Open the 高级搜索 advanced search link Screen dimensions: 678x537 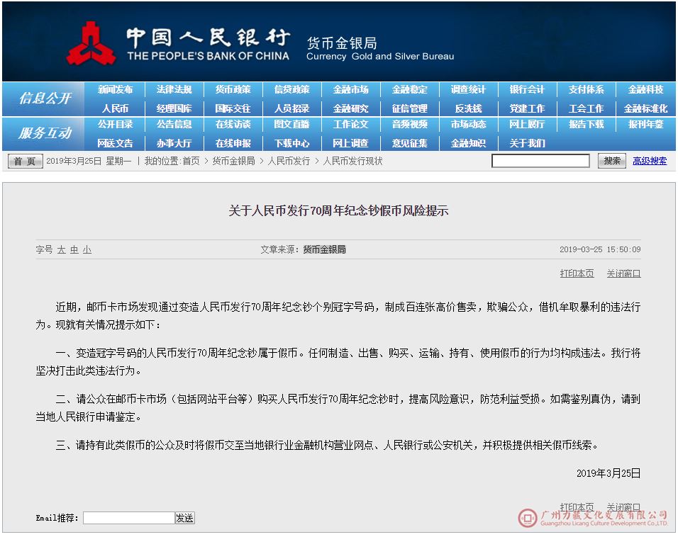[650, 161]
